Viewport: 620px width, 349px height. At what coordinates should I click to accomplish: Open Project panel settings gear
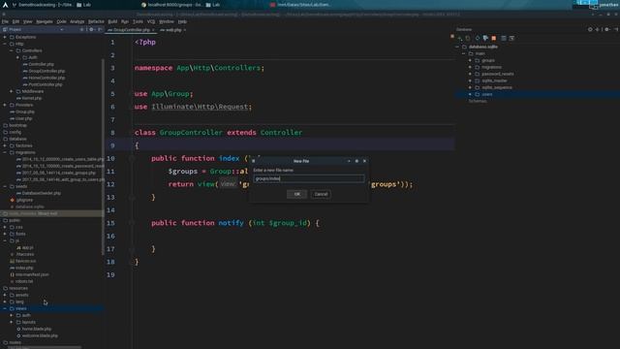click(91, 30)
